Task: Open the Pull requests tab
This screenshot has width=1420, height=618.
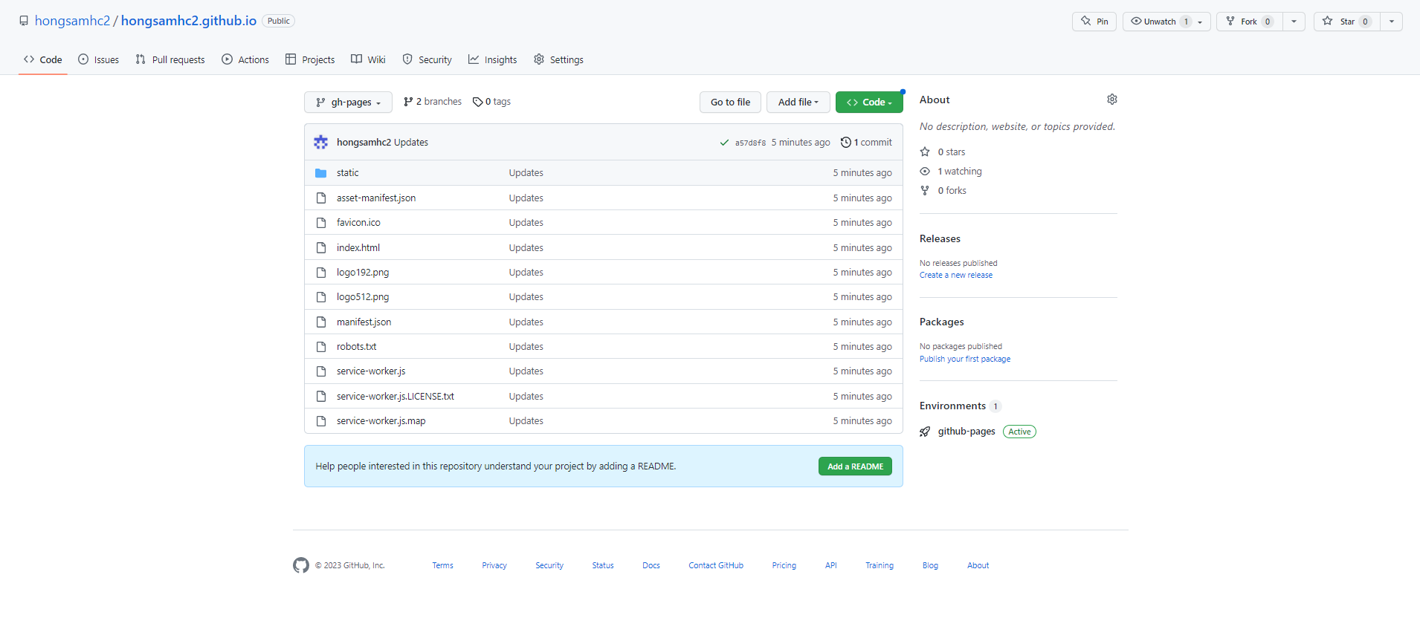Action: click(x=170, y=59)
